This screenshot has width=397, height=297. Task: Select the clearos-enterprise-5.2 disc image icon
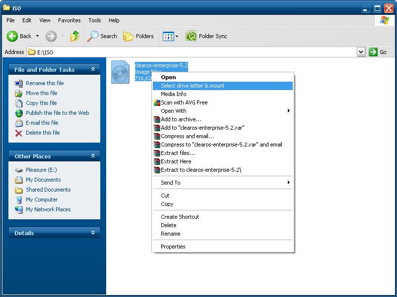click(120, 72)
